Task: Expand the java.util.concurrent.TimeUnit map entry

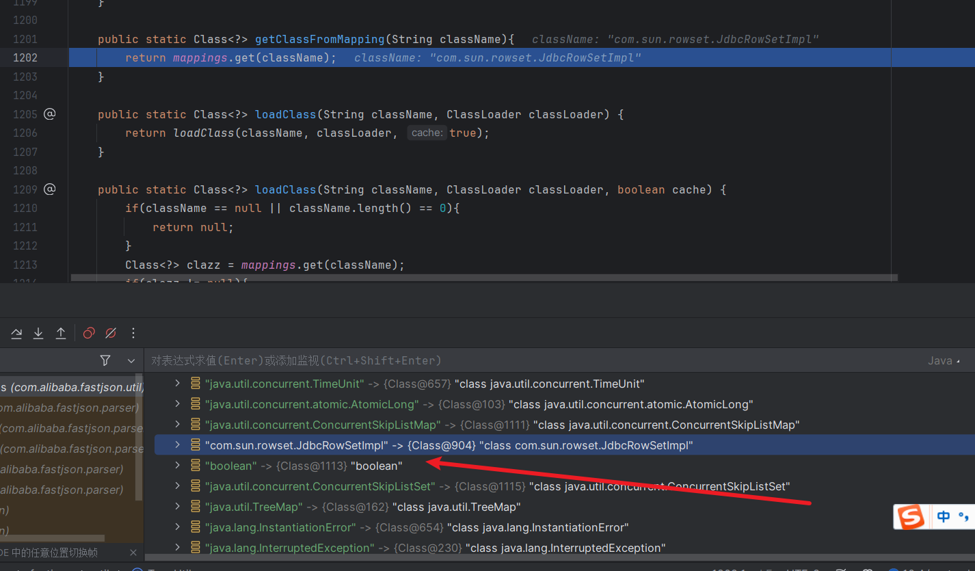Action: point(177,384)
